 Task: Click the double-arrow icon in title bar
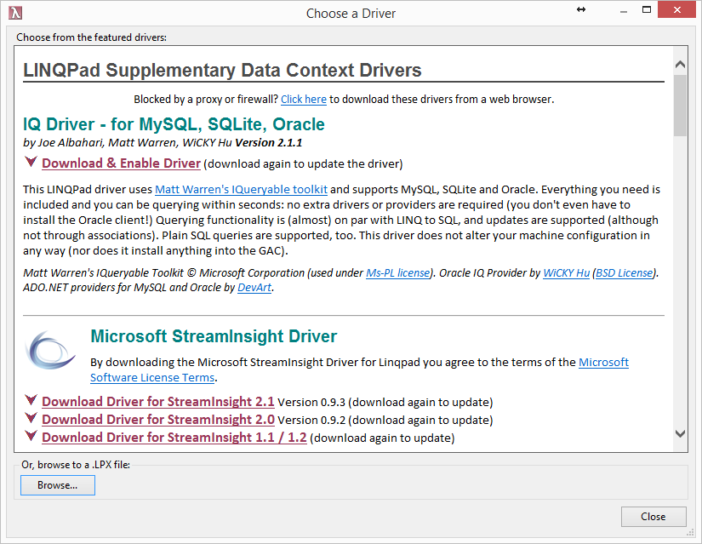click(581, 9)
